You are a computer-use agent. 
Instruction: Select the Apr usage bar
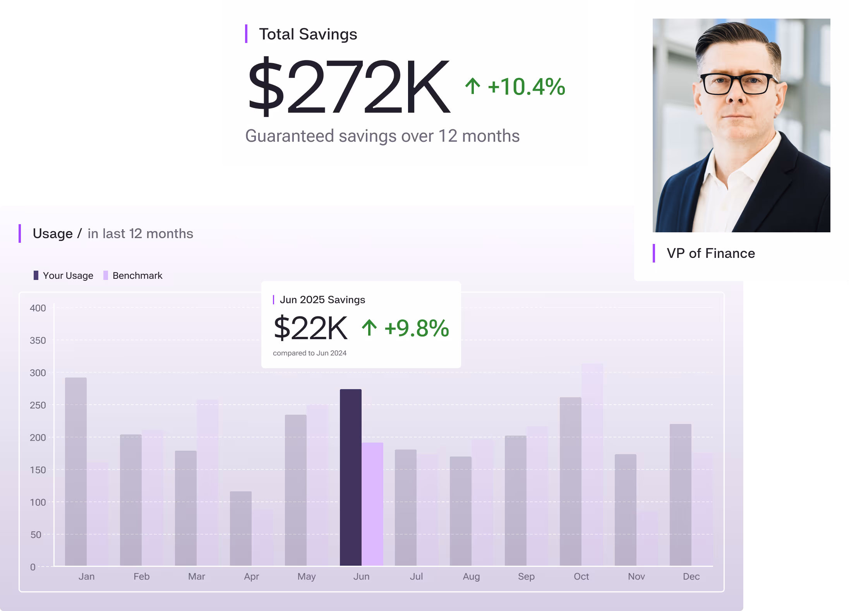tap(240, 528)
